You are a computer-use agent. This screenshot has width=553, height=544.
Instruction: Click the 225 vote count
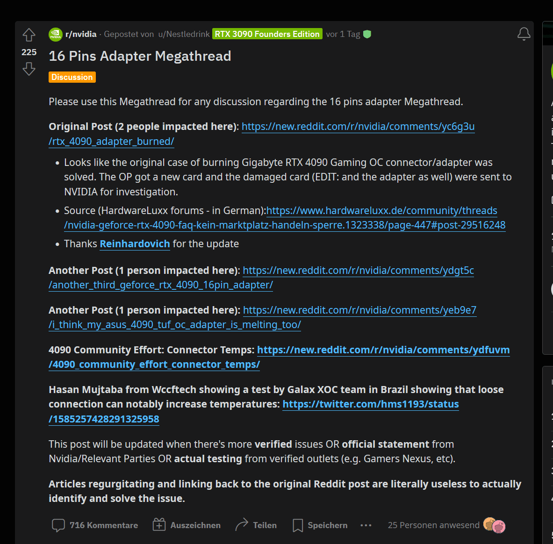point(29,52)
